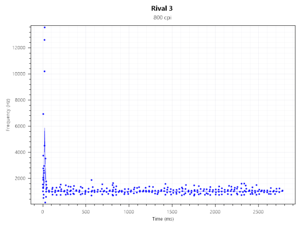Click the y-axis value 8000

coord(20,100)
